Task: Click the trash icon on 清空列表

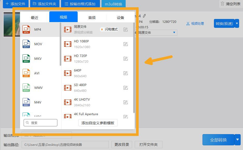Action: (x=222, y=4)
